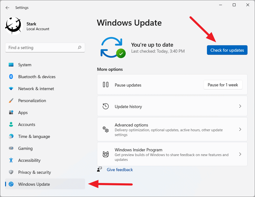Click the back arrow in Settings header

[7, 8]
